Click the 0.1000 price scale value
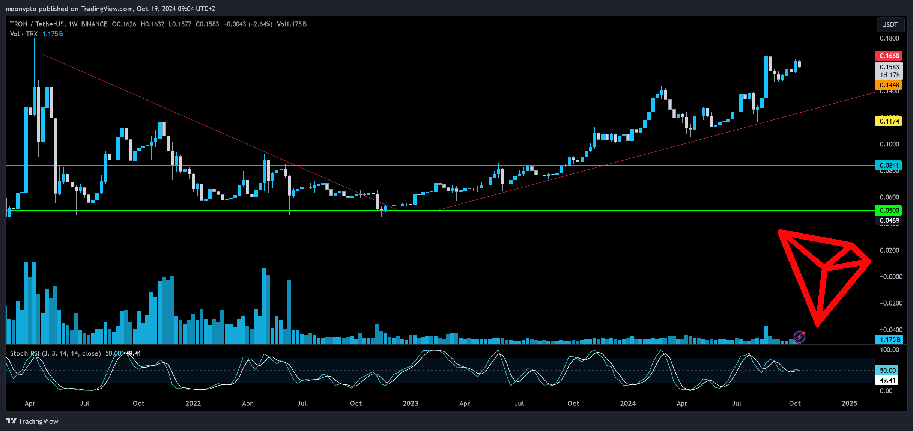Screen dimensions: 913x431 (889, 144)
